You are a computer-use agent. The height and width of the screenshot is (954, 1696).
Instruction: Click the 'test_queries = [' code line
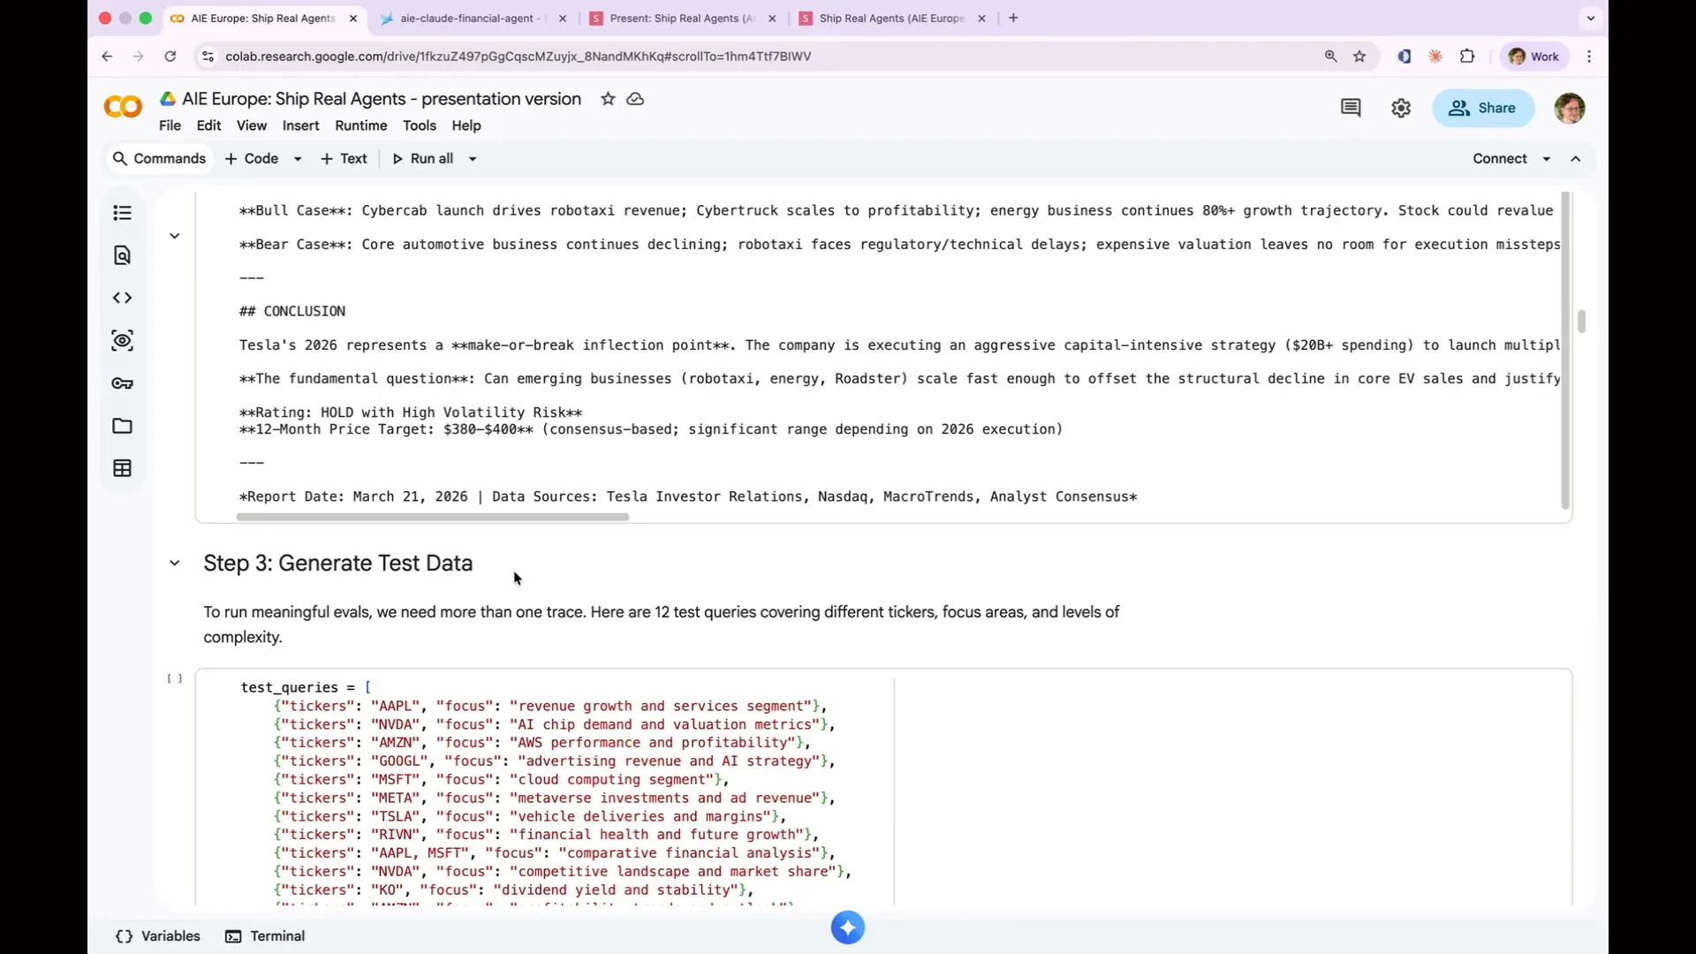coord(306,688)
